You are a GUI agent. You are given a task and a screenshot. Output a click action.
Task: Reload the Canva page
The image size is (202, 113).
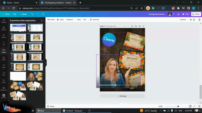(x=14, y=8)
